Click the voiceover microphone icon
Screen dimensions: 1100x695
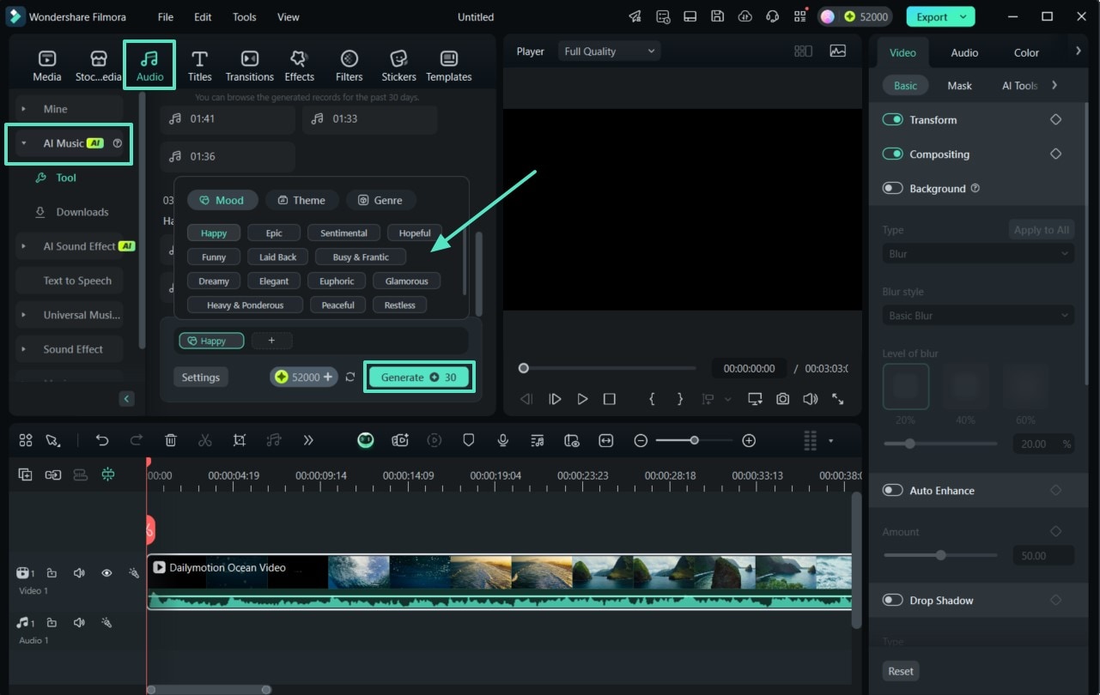pos(503,440)
